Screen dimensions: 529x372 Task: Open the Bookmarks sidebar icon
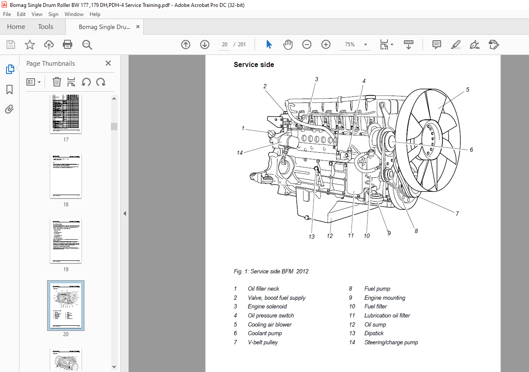click(x=10, y=90)
